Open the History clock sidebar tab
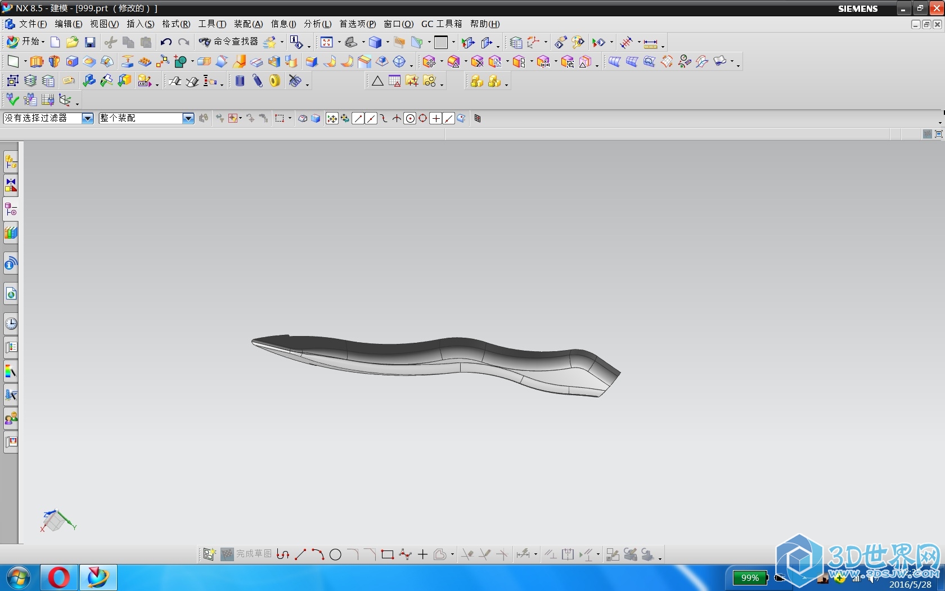Screen dimensions: 945x591 11,324
